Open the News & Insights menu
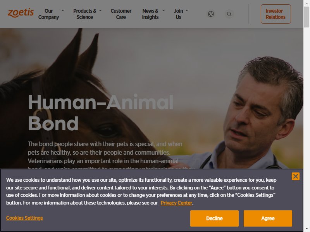Viewport: 310px width, 232px height. 150,14
